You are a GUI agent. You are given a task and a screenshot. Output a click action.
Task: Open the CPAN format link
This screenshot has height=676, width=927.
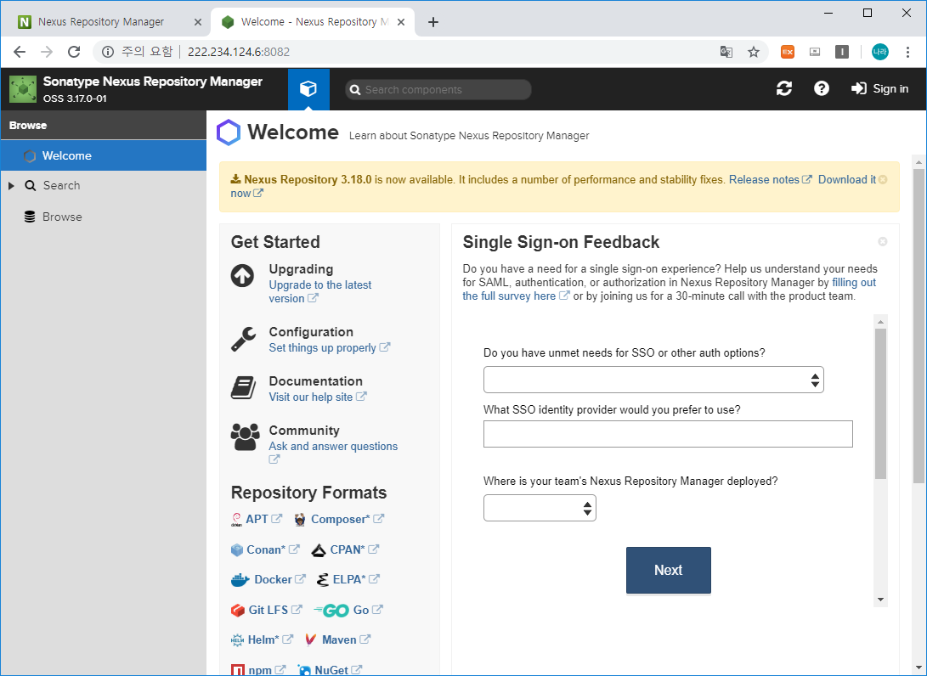(x=354, y=549)
